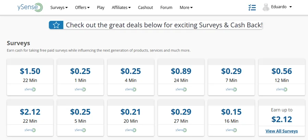The height and width of the screenshot is (140, 308).
Task: Open the More dropdown menu
Action: (186, 8)
